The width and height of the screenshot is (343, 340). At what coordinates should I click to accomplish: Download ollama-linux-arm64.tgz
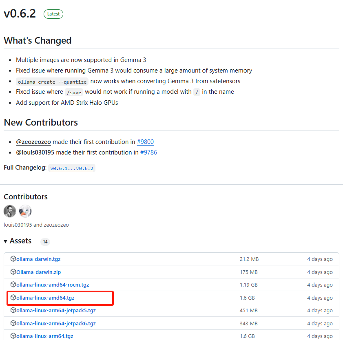[x=44, y=336]
